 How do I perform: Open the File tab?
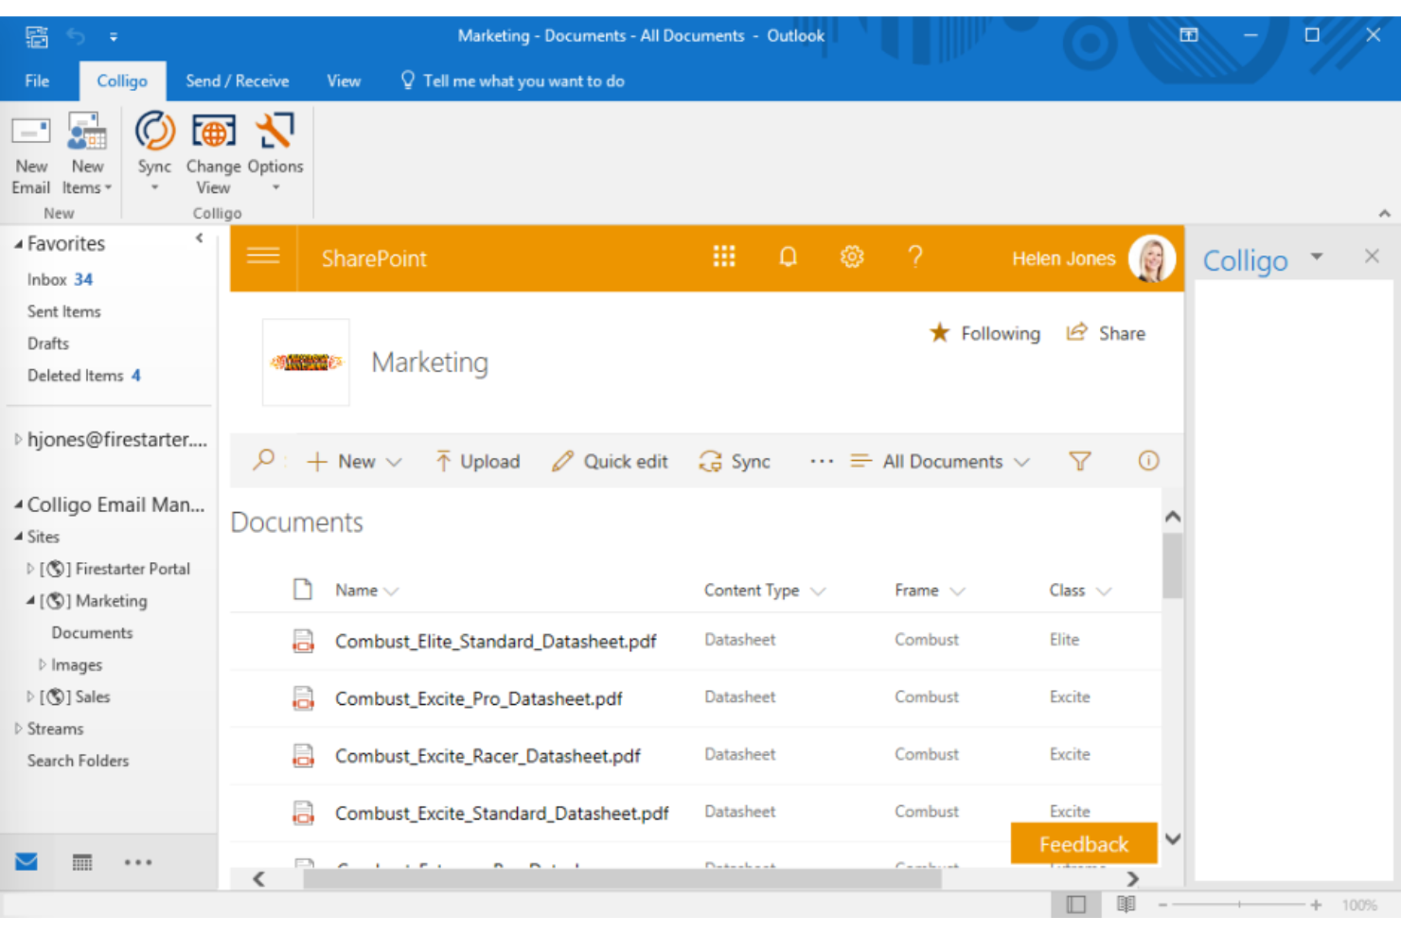[37, 81]
